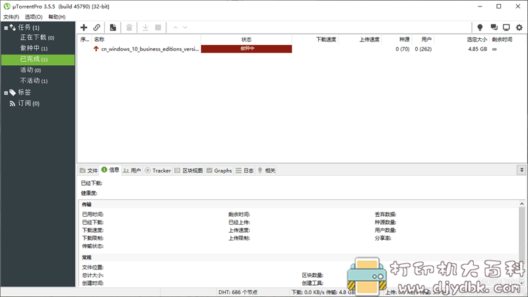Image resolution: width=528 pixels, height=297 pixels.
Task: Sort by the 名称 column header
Action: coord(146,40)
